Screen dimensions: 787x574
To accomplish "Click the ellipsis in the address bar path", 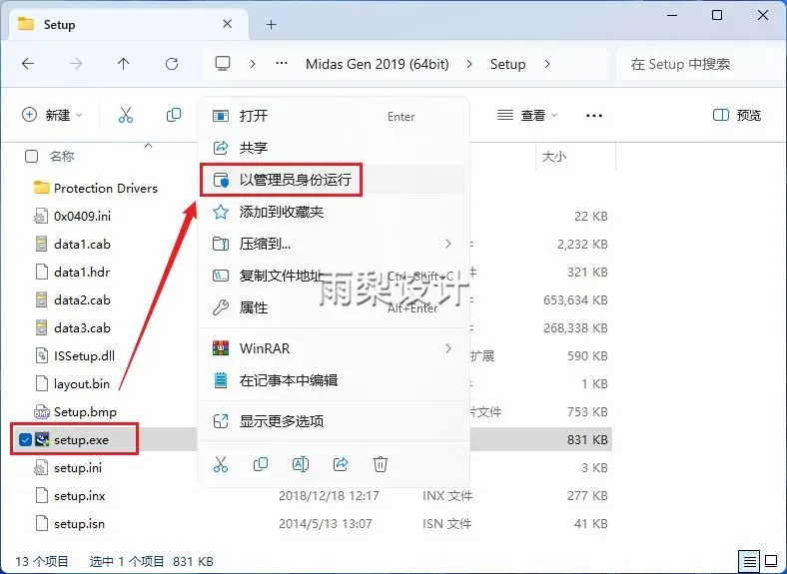I will 282,64.
